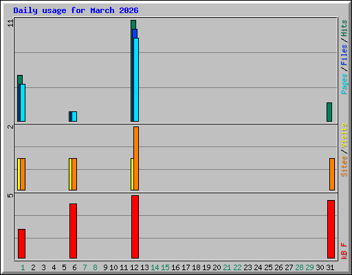Click day label "31" on the x-axis
The width and height of the screenshot is (352, 275).
tap(330, 267)
